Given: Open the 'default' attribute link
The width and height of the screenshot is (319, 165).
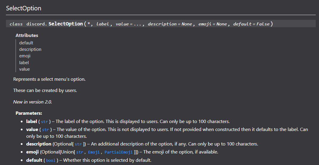Looking at the screenshot, I should [x=26, y=43].
